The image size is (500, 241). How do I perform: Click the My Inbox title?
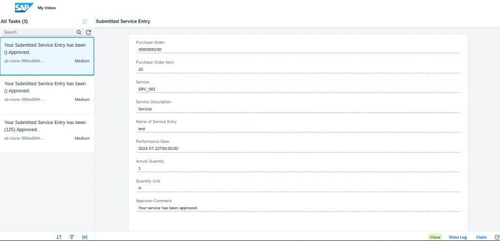point(47,8)
